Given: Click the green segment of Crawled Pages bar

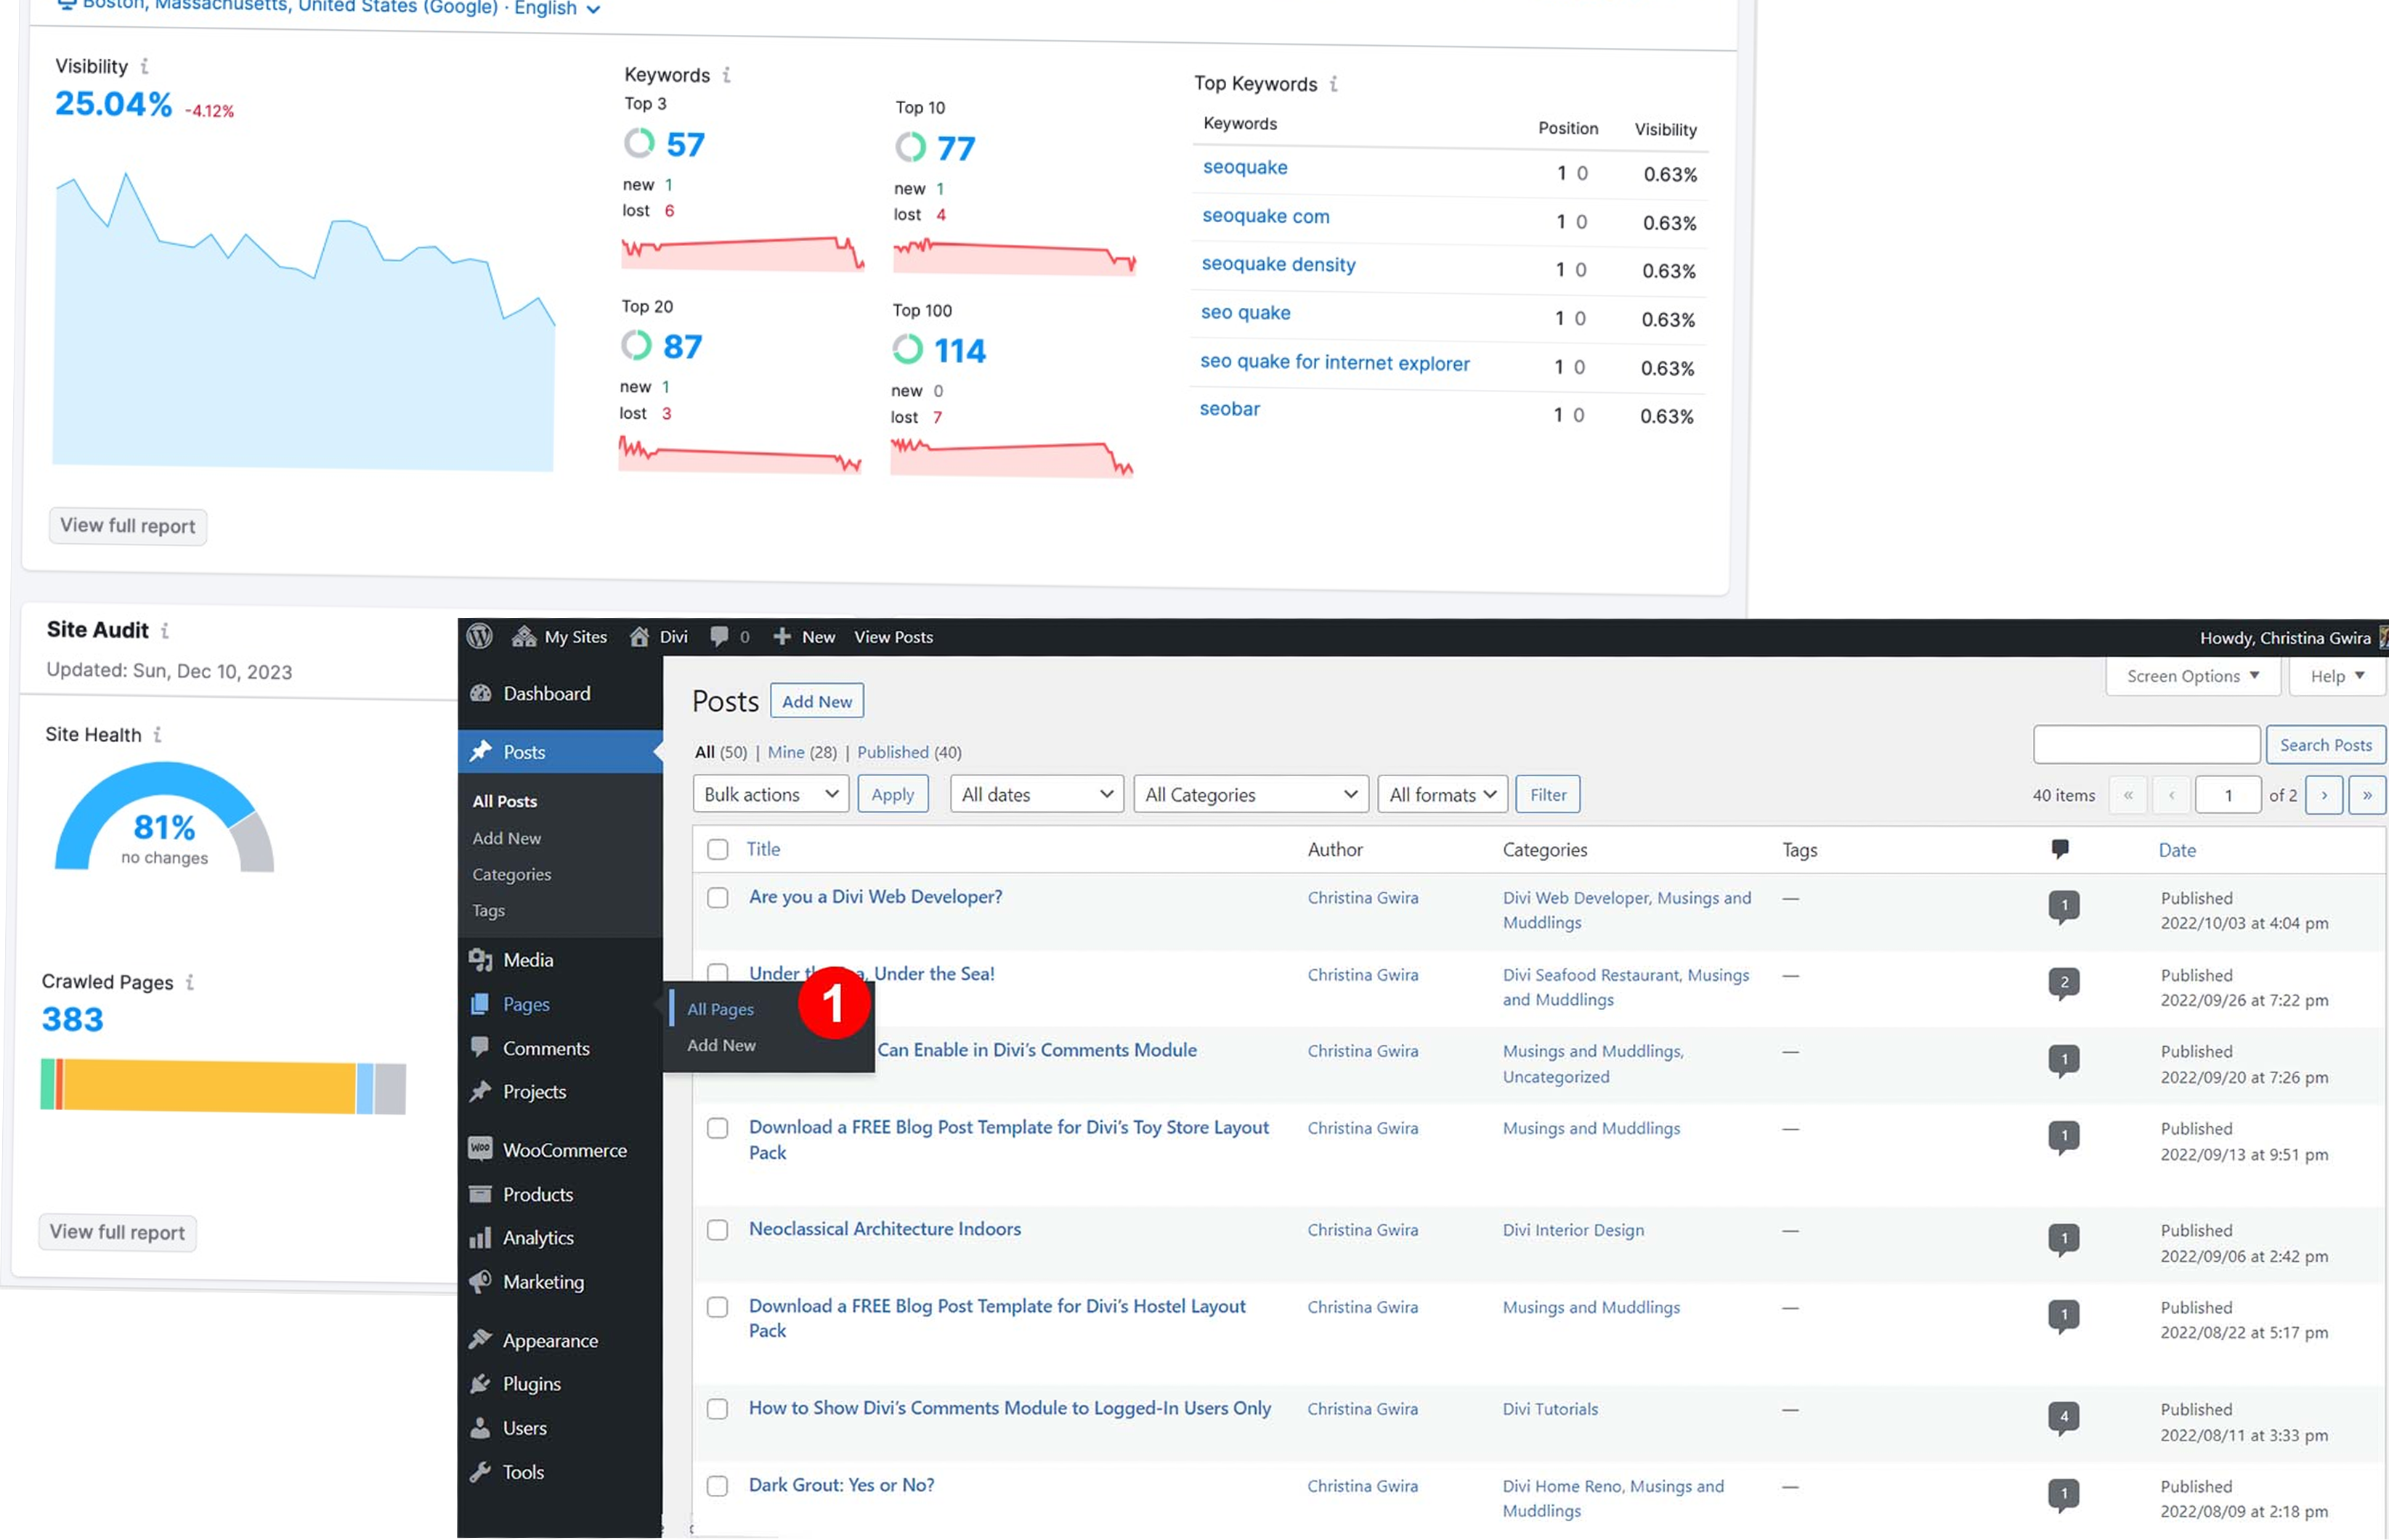Looking at the screenshot, I should click(47, 1084).
